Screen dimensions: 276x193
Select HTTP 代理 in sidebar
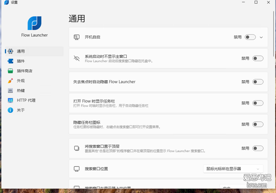click(x=34, y=100)
